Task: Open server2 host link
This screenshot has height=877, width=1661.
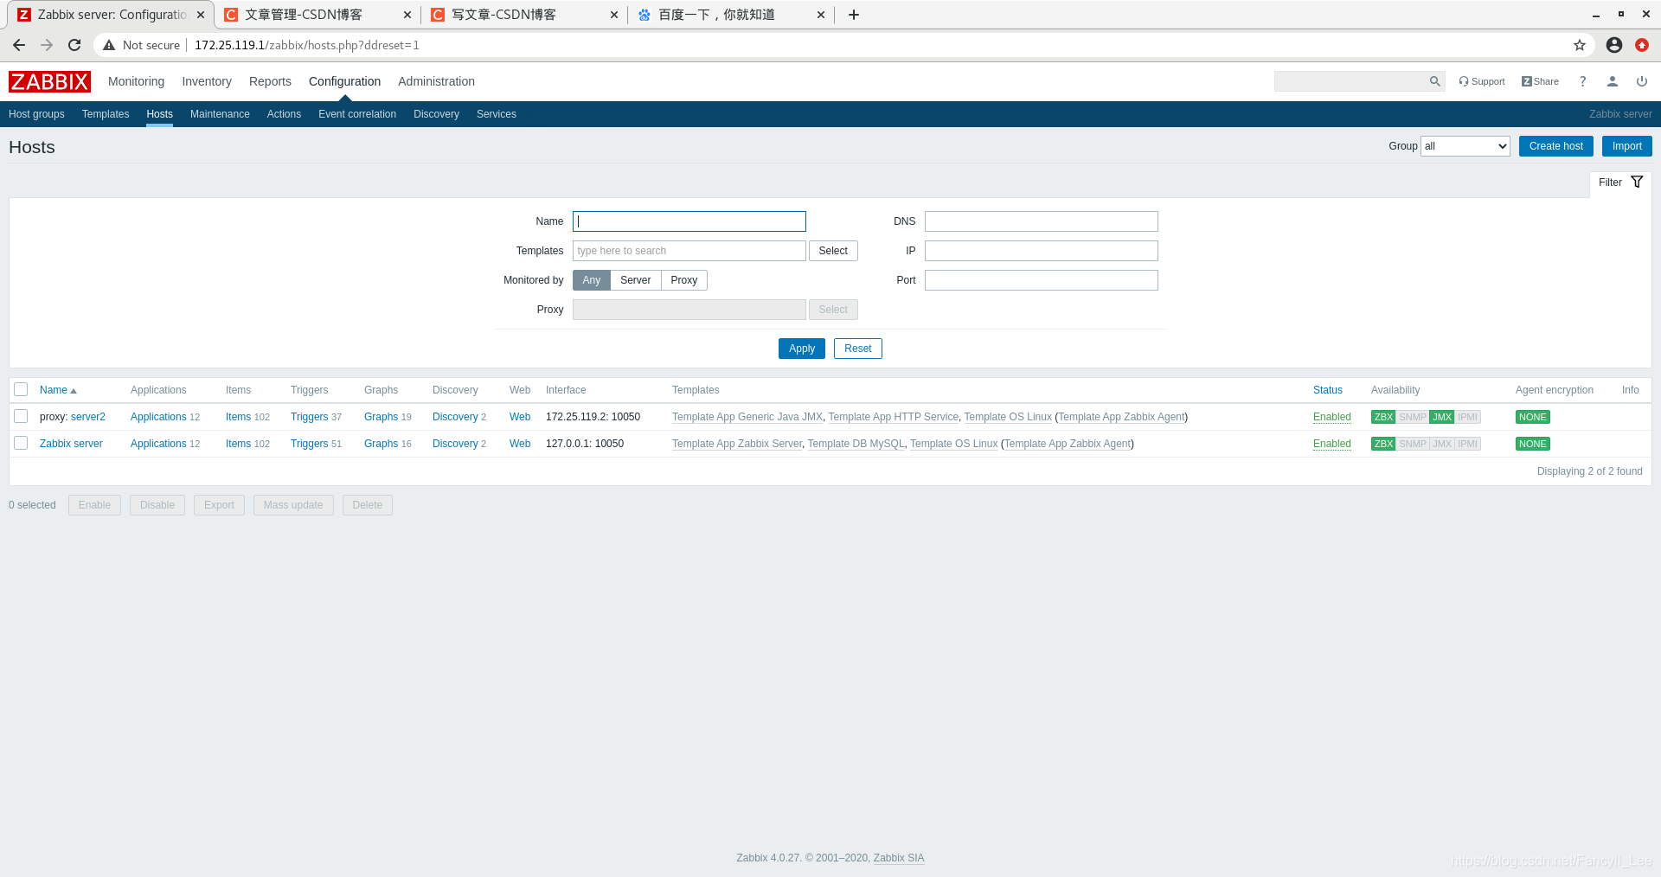Action: (88, 417)
